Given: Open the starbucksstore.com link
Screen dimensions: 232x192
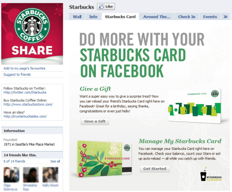Looking at the screenshot, I should [x=28, y=104].
